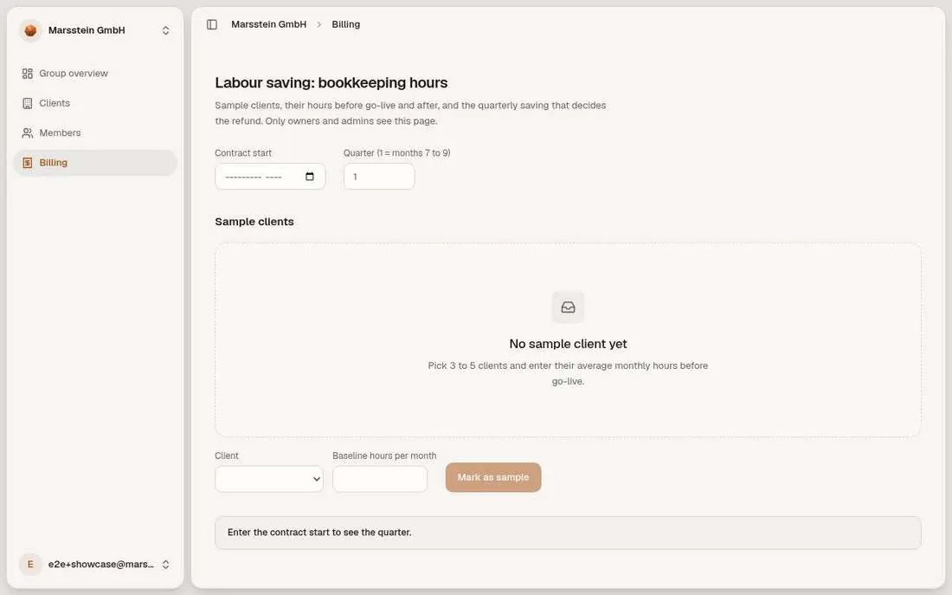Click the Mark as sample button
The width and height of the screenshot is (952, 595).
click(x=493, y=478)
